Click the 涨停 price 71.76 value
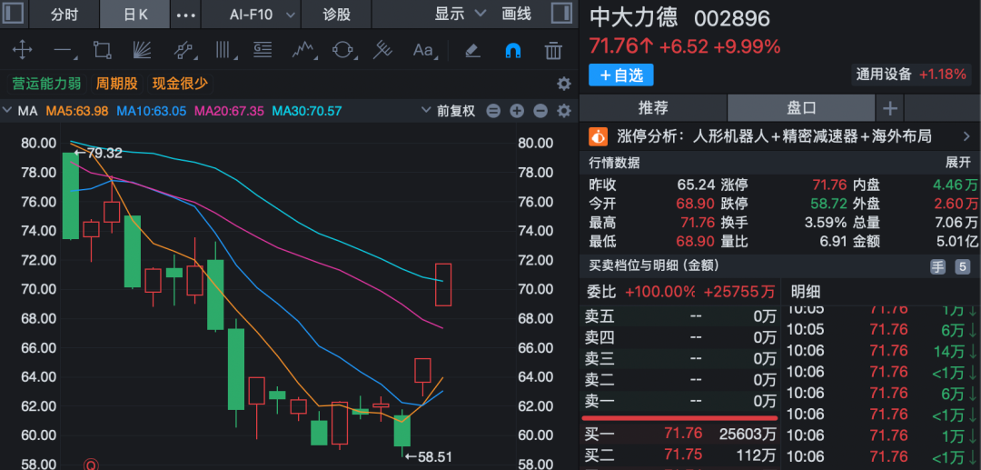Image resolution: width=981 pixels, height=470 pixels. click(829, 185)
